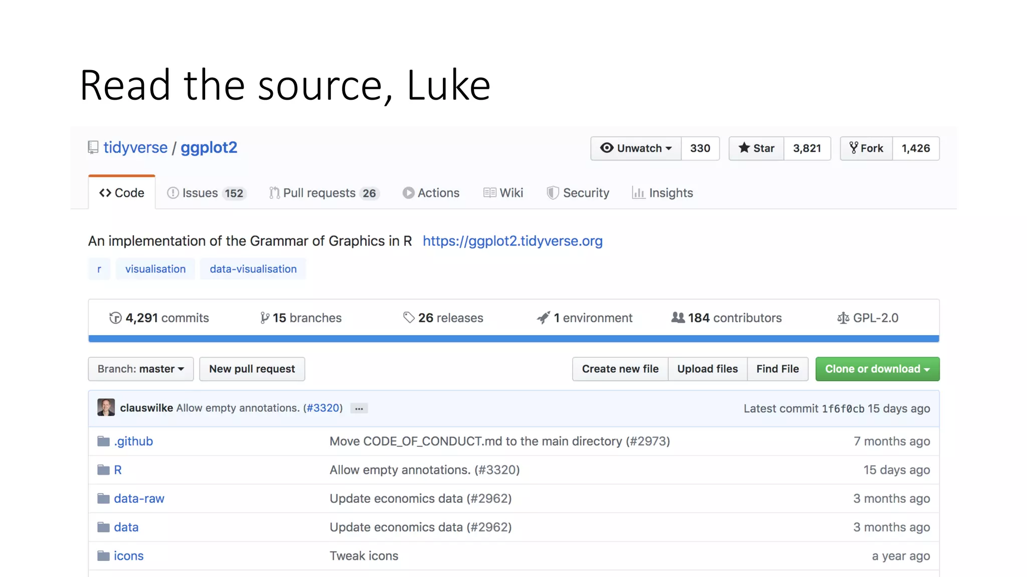The height and width of the screenshot is (577, 1027).
Task: Switch to Pull requests tab
Action: tap(324, 193)
